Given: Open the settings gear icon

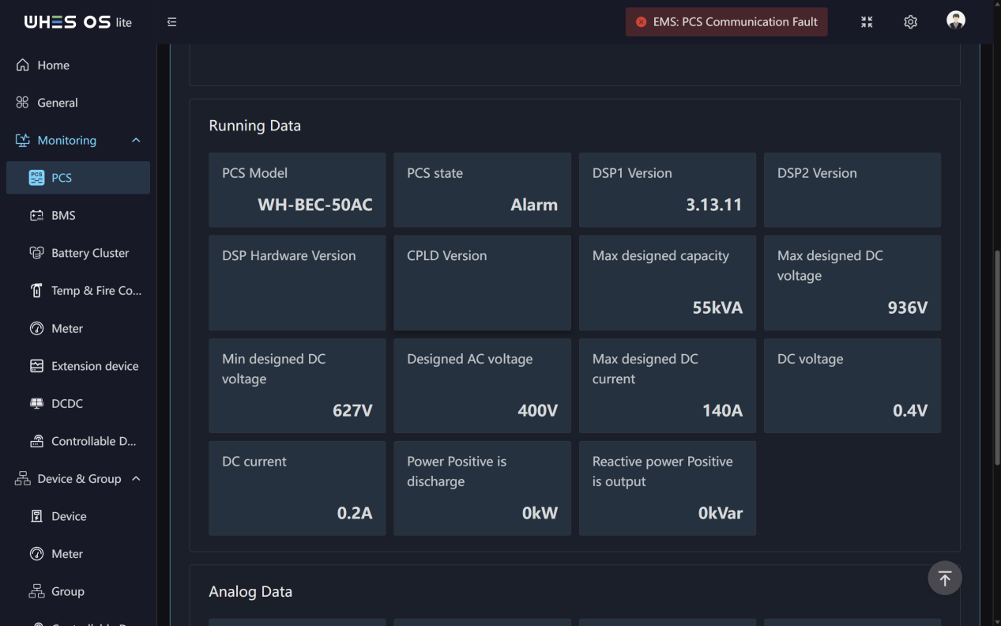Looking at the screenshot, I should coord(910,22).
